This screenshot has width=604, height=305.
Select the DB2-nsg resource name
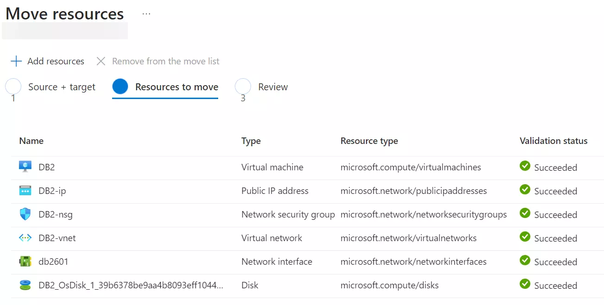pyautogui.click(x=56, y=214)
